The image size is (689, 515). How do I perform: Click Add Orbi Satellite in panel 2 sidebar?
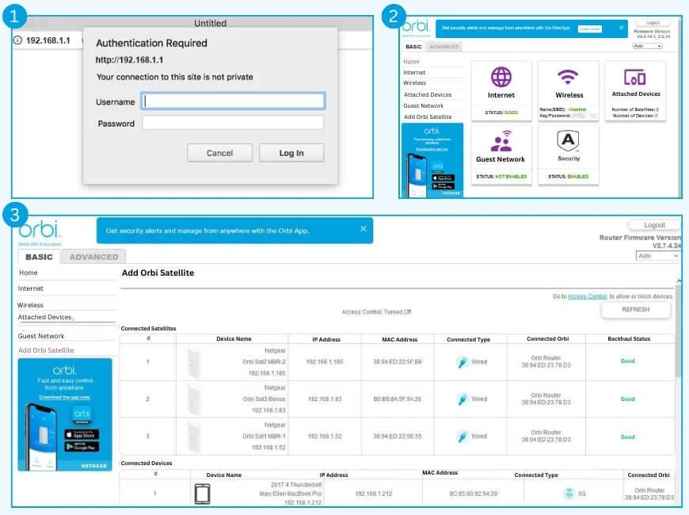coord(428,116)
